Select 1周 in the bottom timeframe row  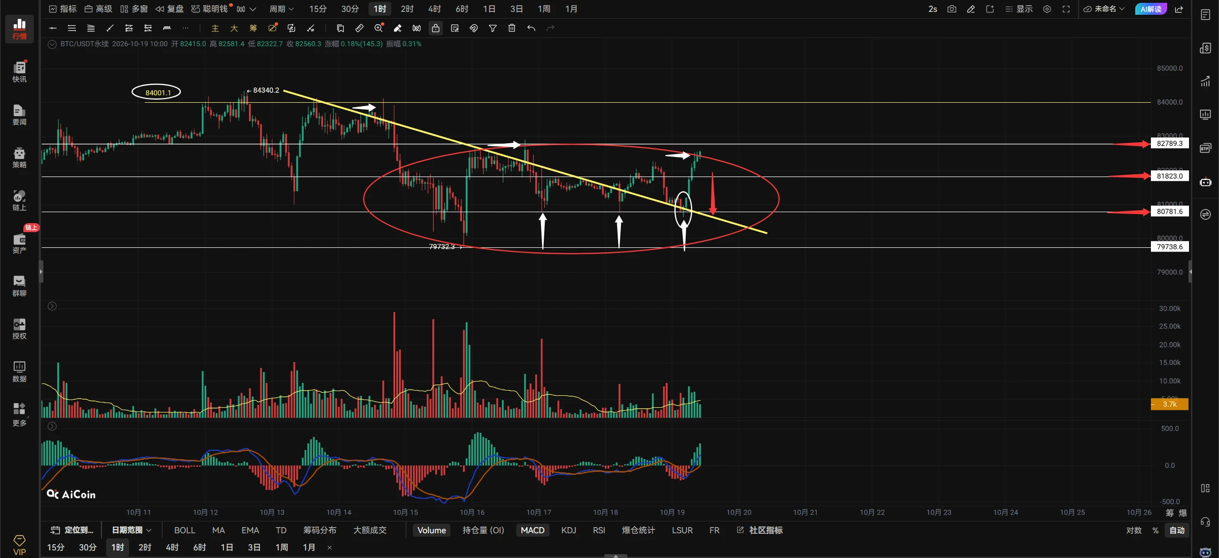(x=282, y=548)
